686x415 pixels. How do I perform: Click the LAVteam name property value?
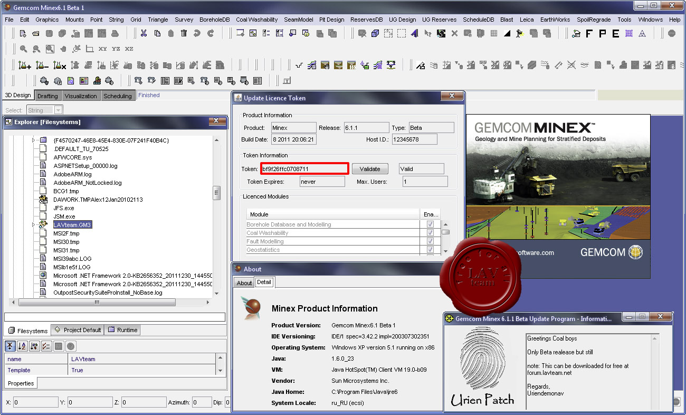142,359
